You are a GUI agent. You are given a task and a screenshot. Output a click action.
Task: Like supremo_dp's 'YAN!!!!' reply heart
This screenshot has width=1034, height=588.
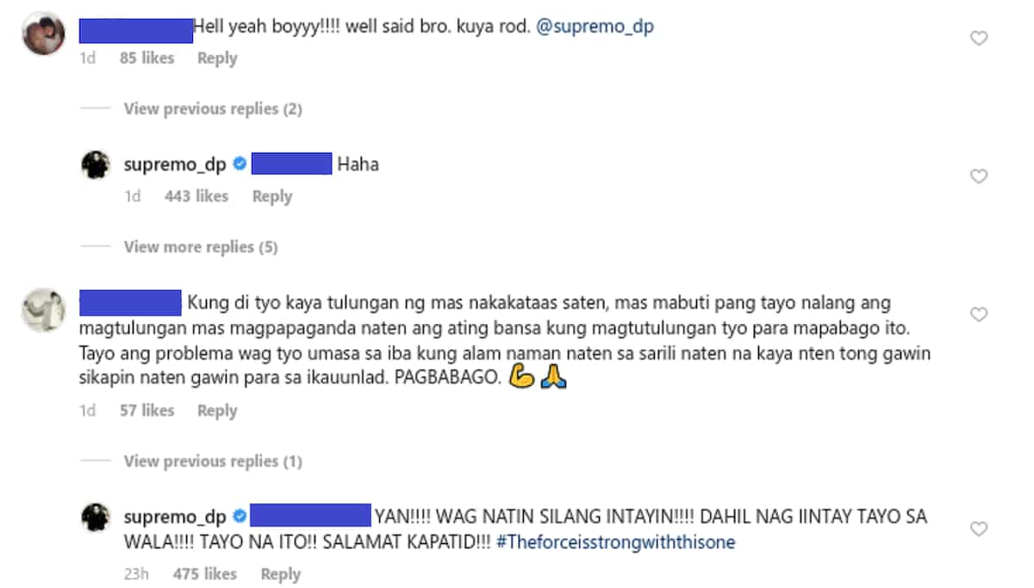click(979, 528)
